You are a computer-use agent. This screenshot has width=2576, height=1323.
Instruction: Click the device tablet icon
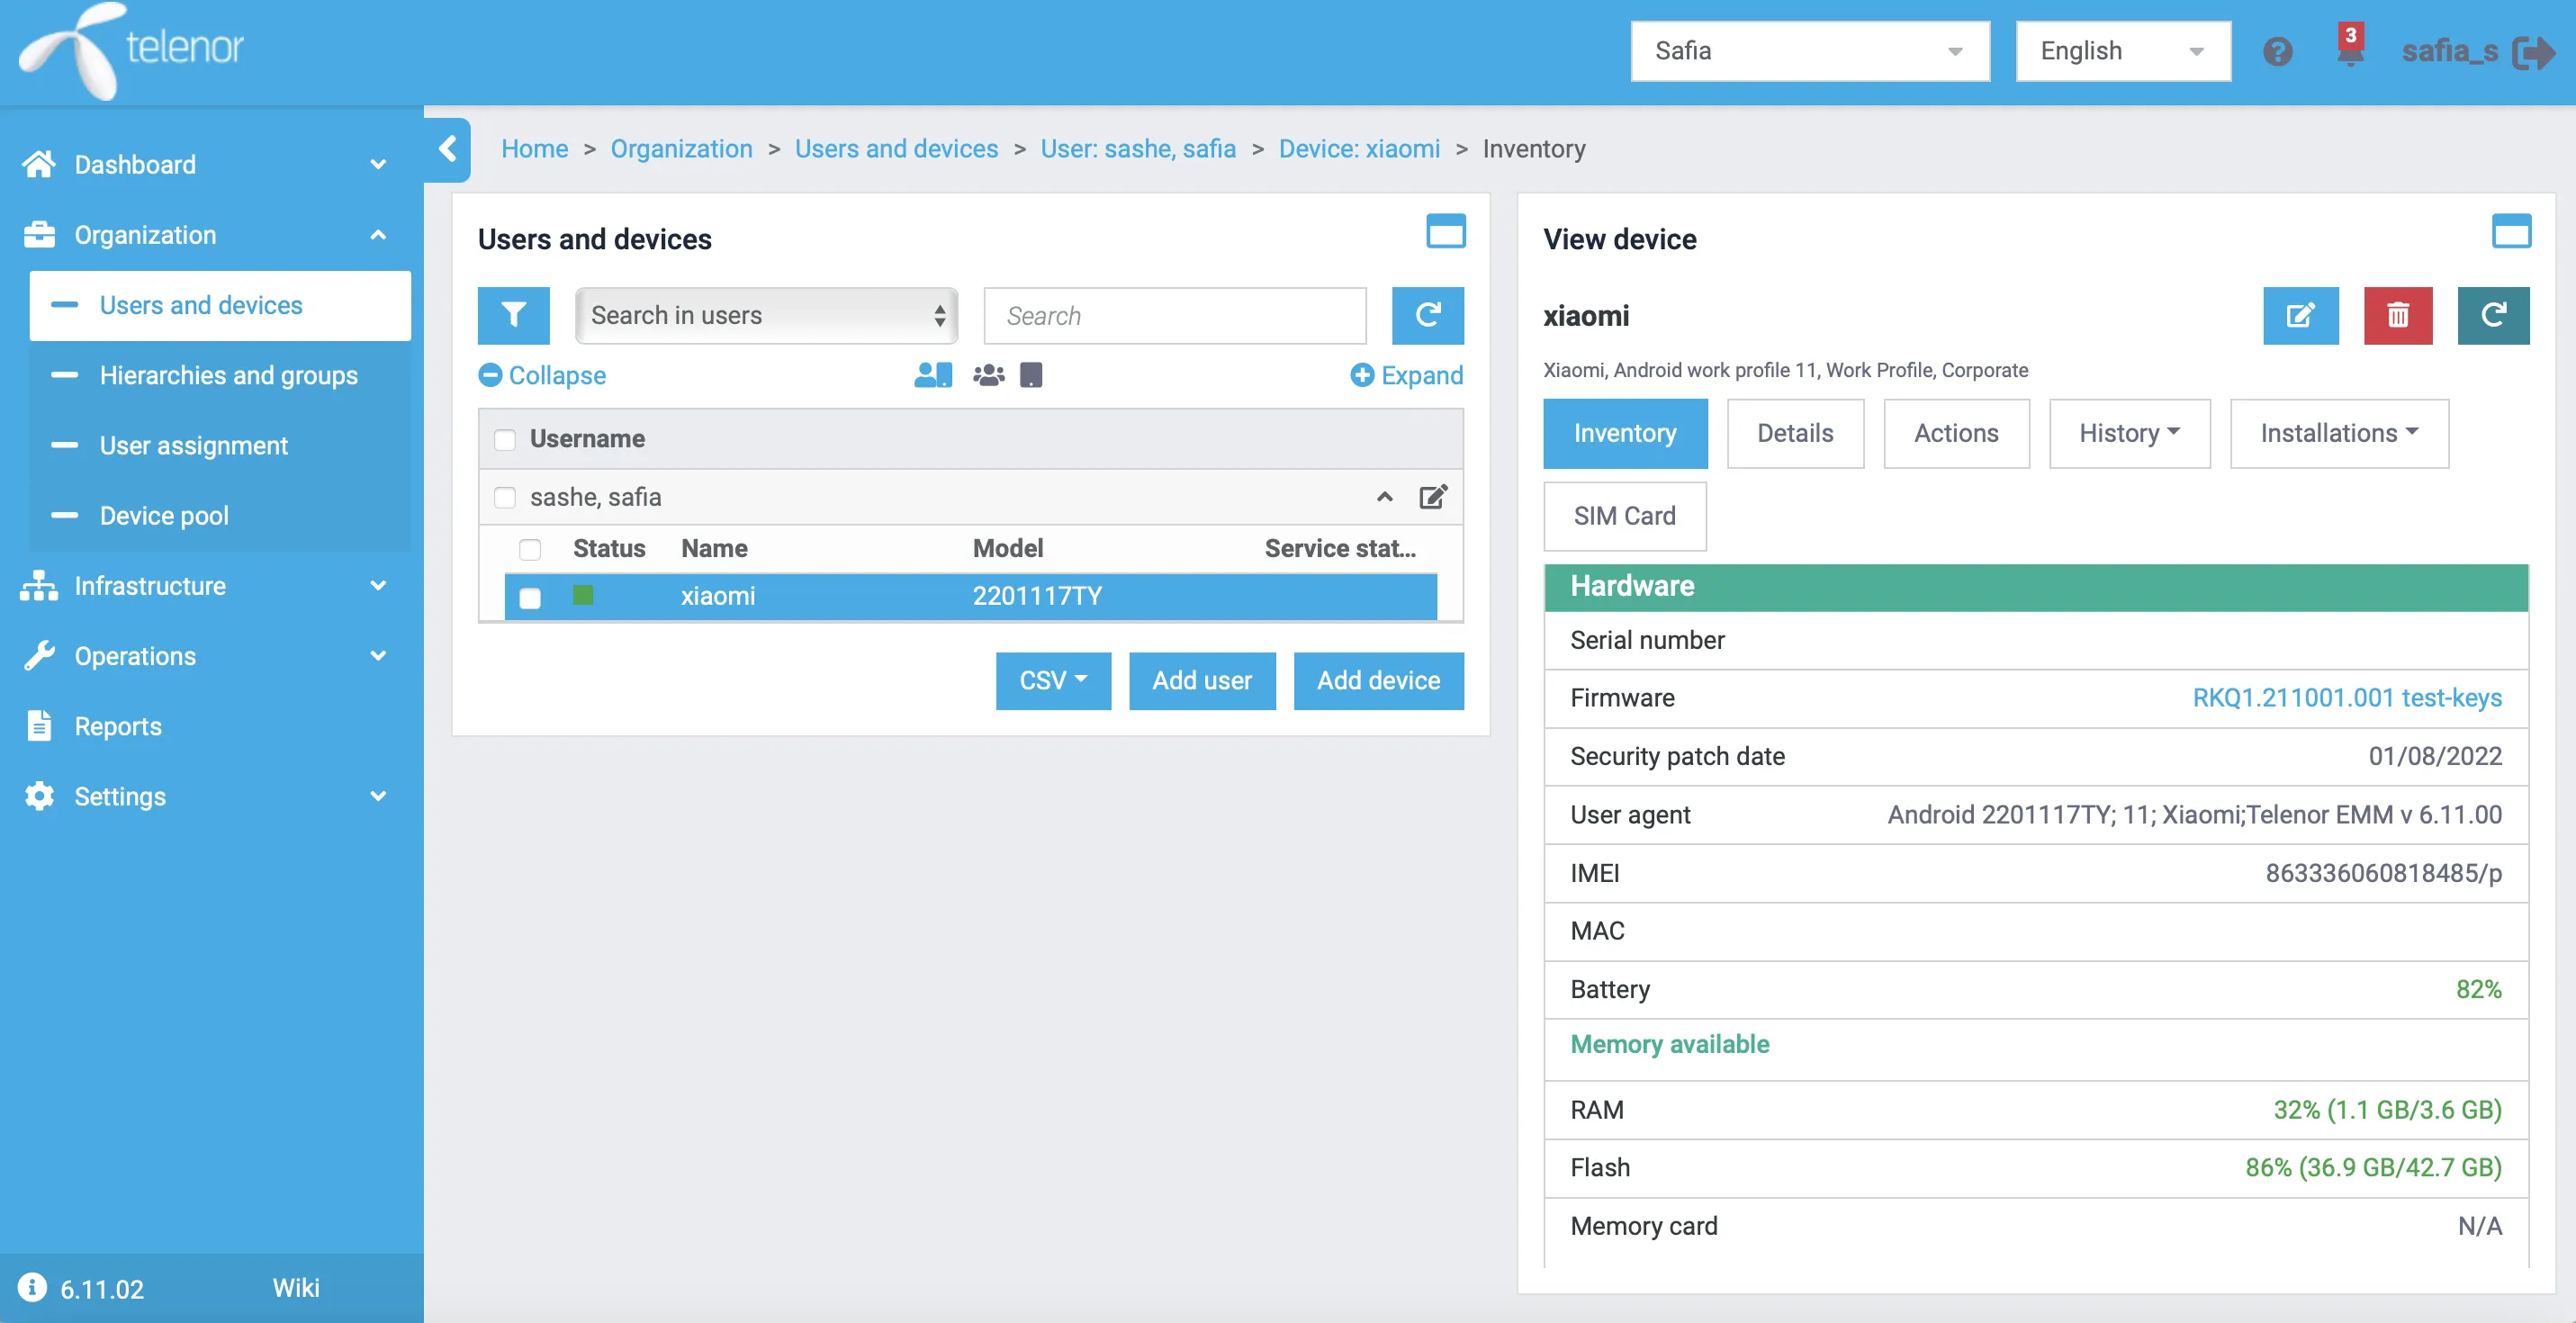1030,375
